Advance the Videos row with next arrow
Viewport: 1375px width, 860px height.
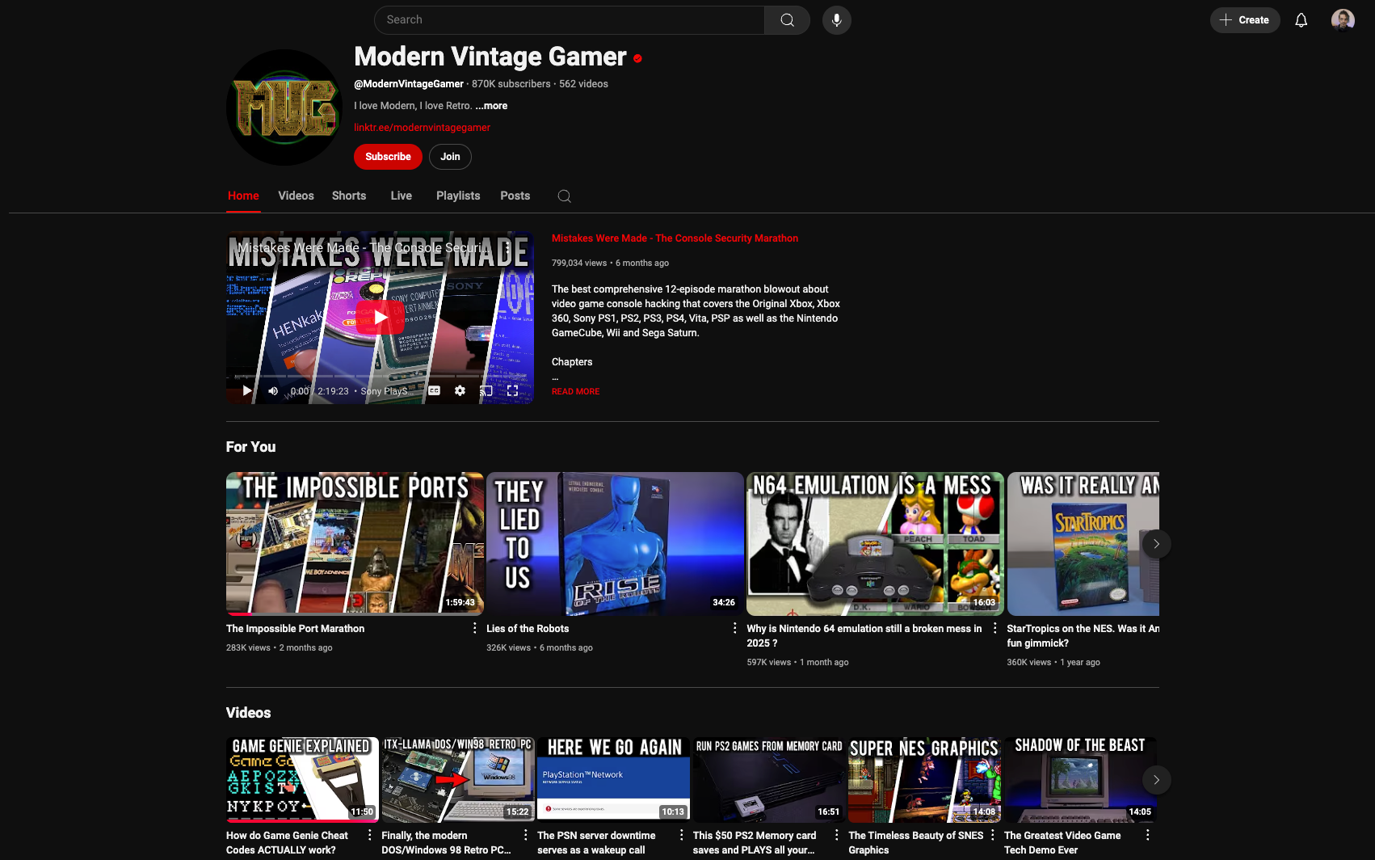click(1156, 780)
